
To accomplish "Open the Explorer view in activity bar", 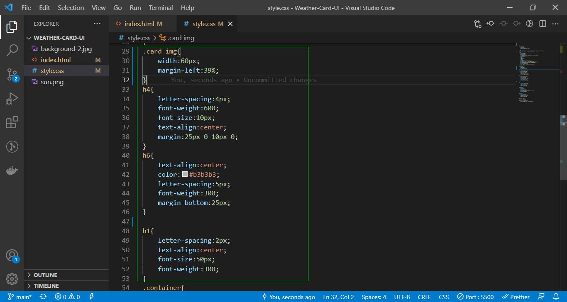I will click(x=12, y=27).
